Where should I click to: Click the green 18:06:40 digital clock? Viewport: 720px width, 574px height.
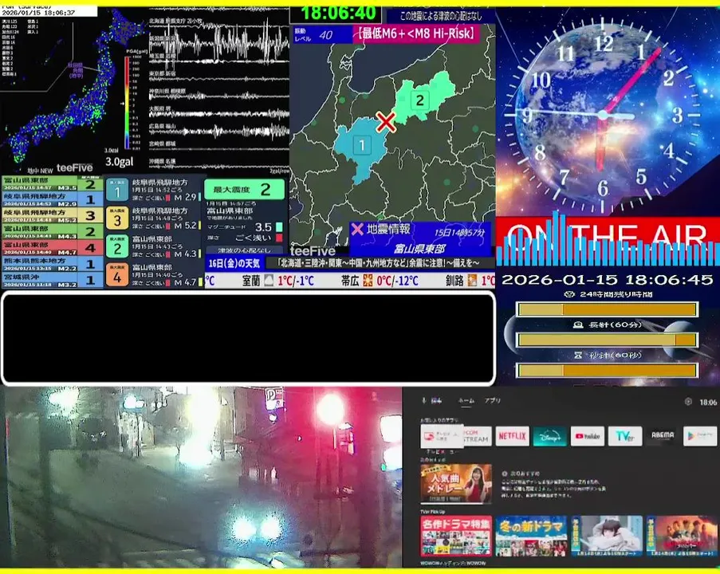(x=337, y=13)
